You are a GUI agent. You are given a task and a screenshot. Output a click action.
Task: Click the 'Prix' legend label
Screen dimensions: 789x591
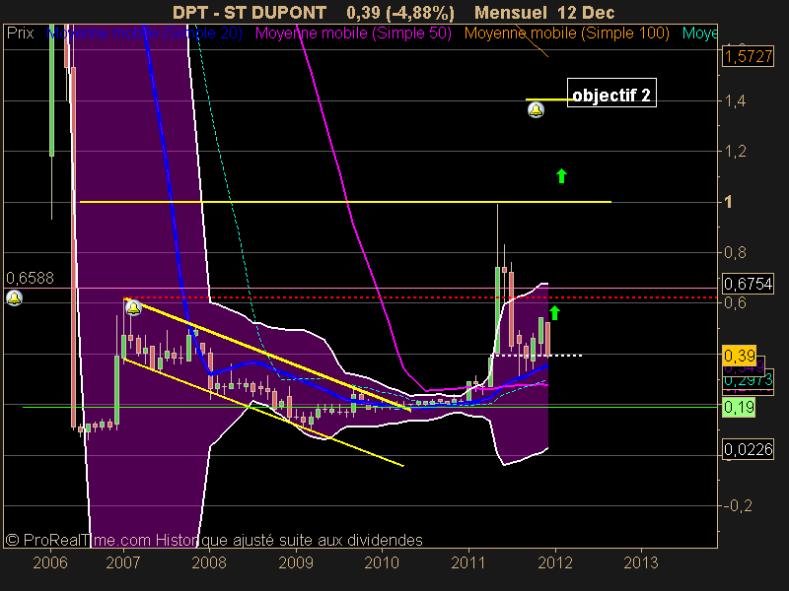coord(20,33)
